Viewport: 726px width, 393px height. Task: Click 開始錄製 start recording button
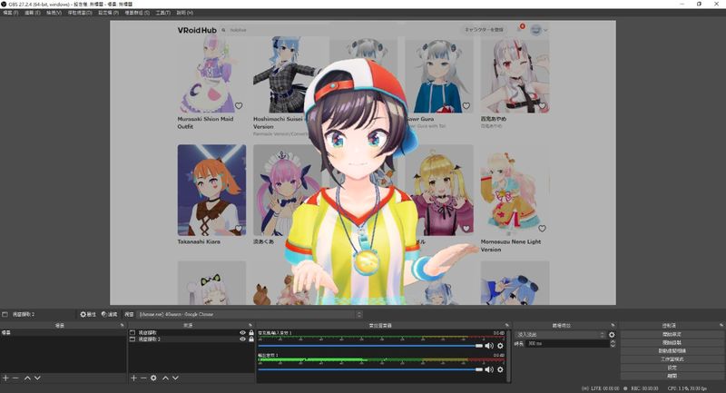tap(672, 342)
